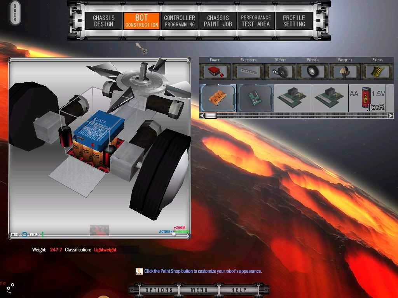
Task: Click the SHIFT key label in the viewport
Action: point(15,234)
